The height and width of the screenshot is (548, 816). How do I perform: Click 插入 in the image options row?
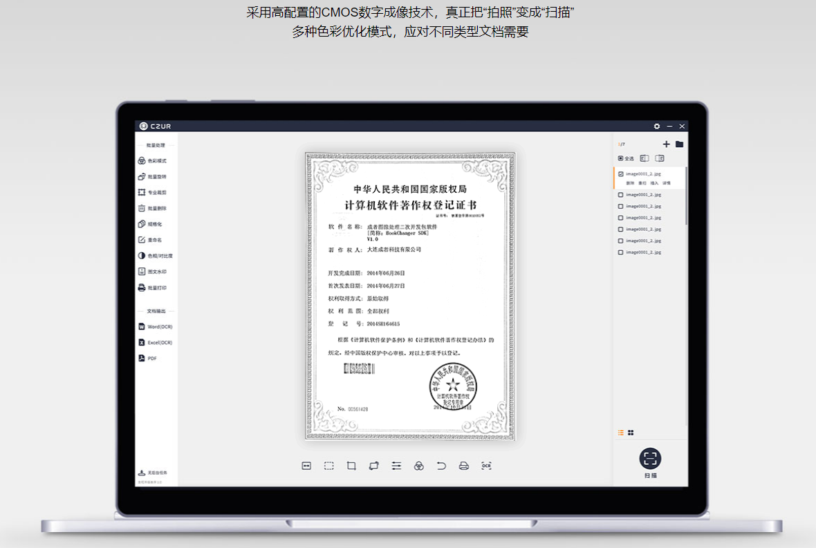point(653,182)
